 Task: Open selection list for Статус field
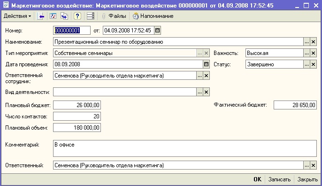coord(307,64)
